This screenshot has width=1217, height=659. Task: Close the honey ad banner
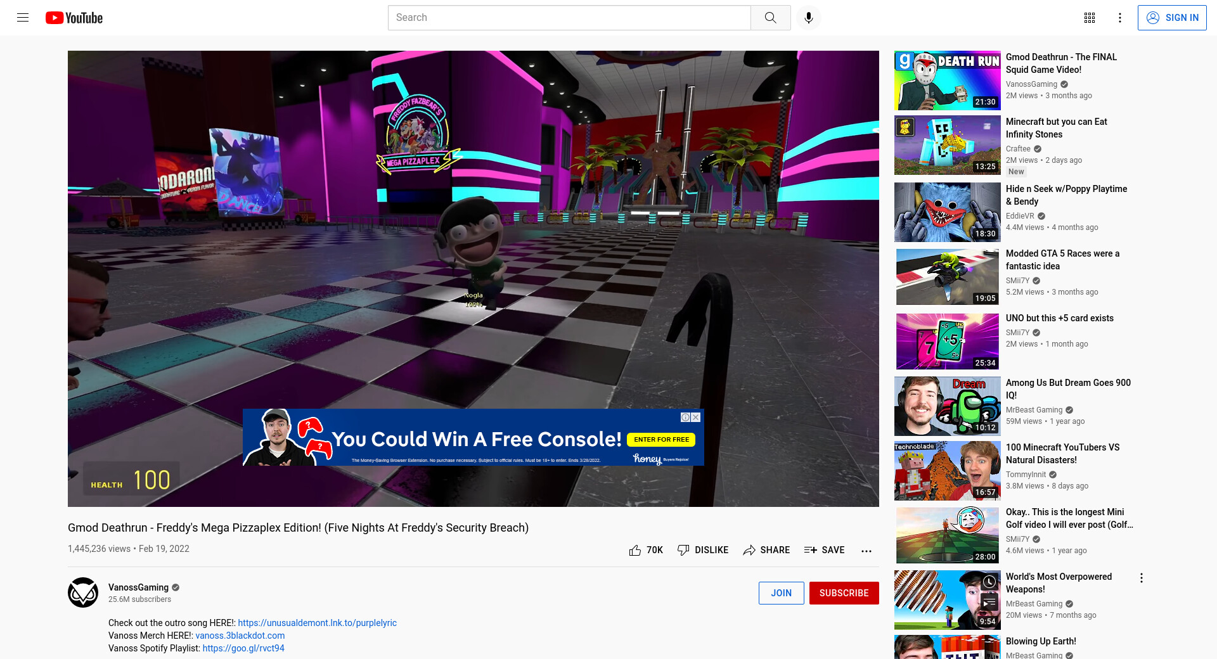click(696, 417)
